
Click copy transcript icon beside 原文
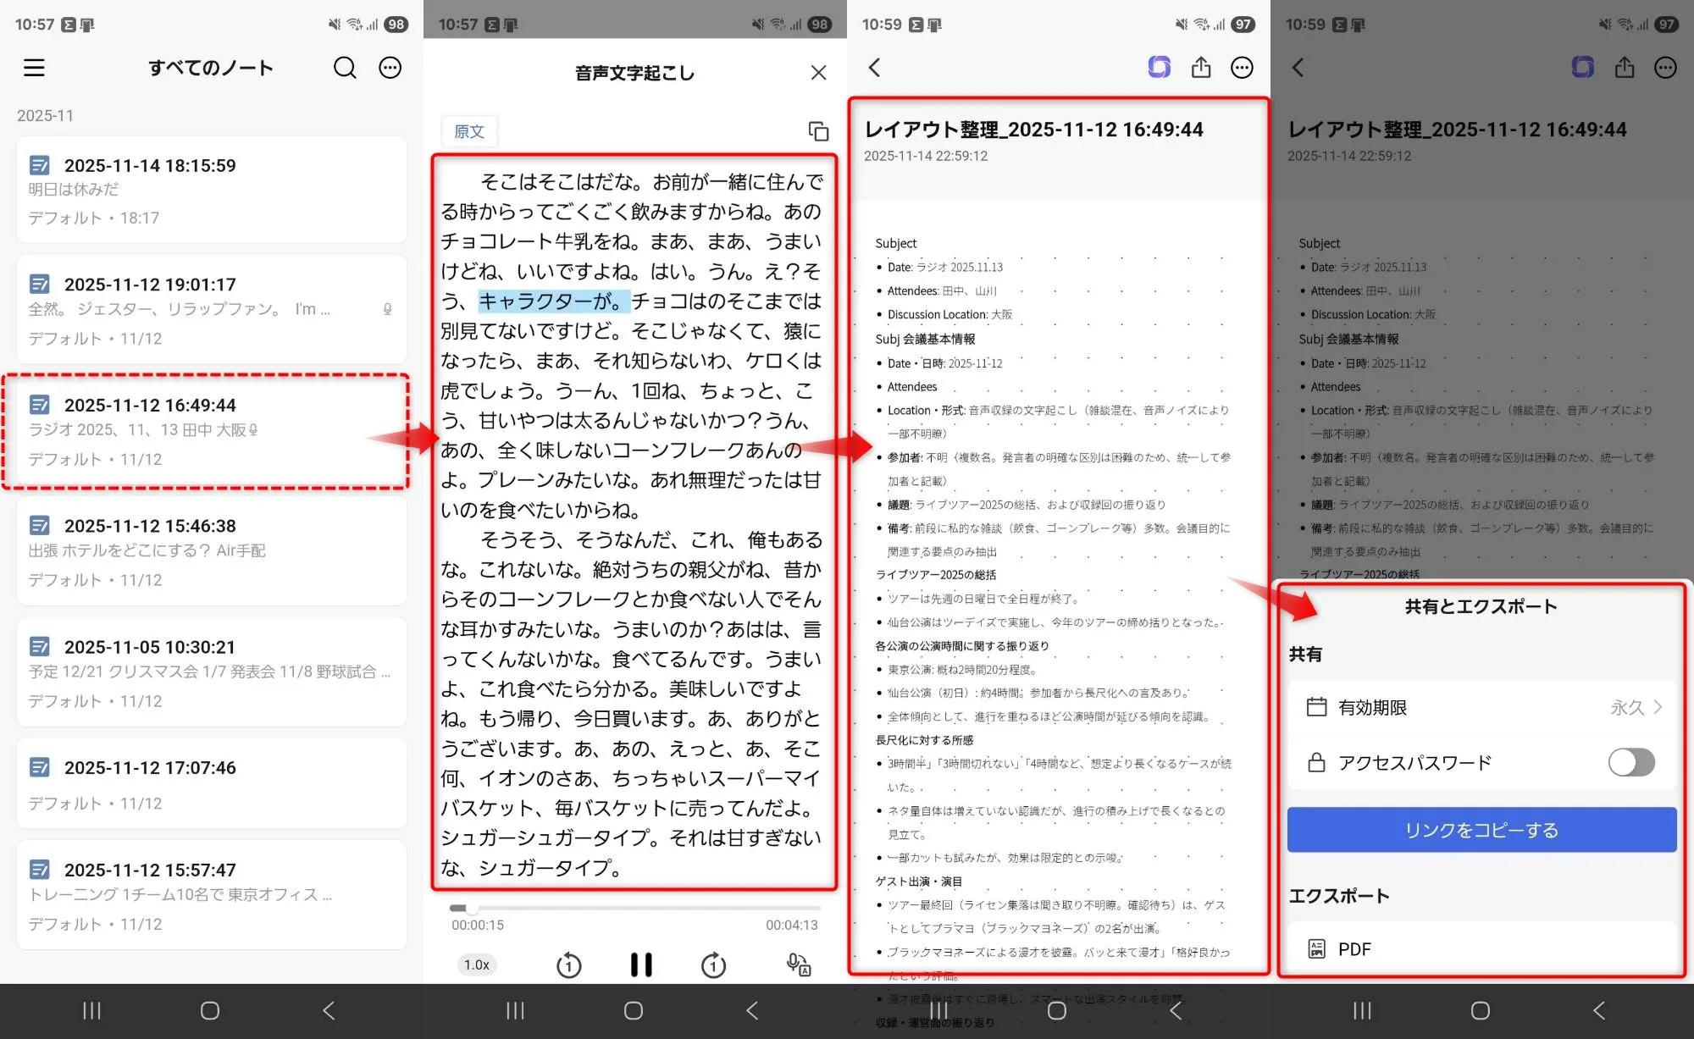click(x=818, y=131)
